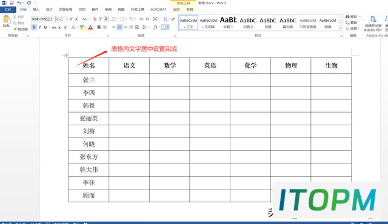Decrease the paragraph indent
388x224 pixels.
141,19
